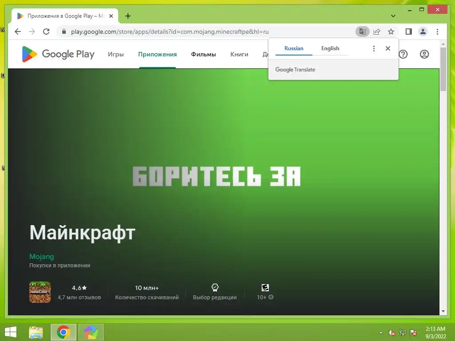The height and width of the screenshot is (341, 455).
Task: Select the Russian translate tab
Action: tap(294, 48)
